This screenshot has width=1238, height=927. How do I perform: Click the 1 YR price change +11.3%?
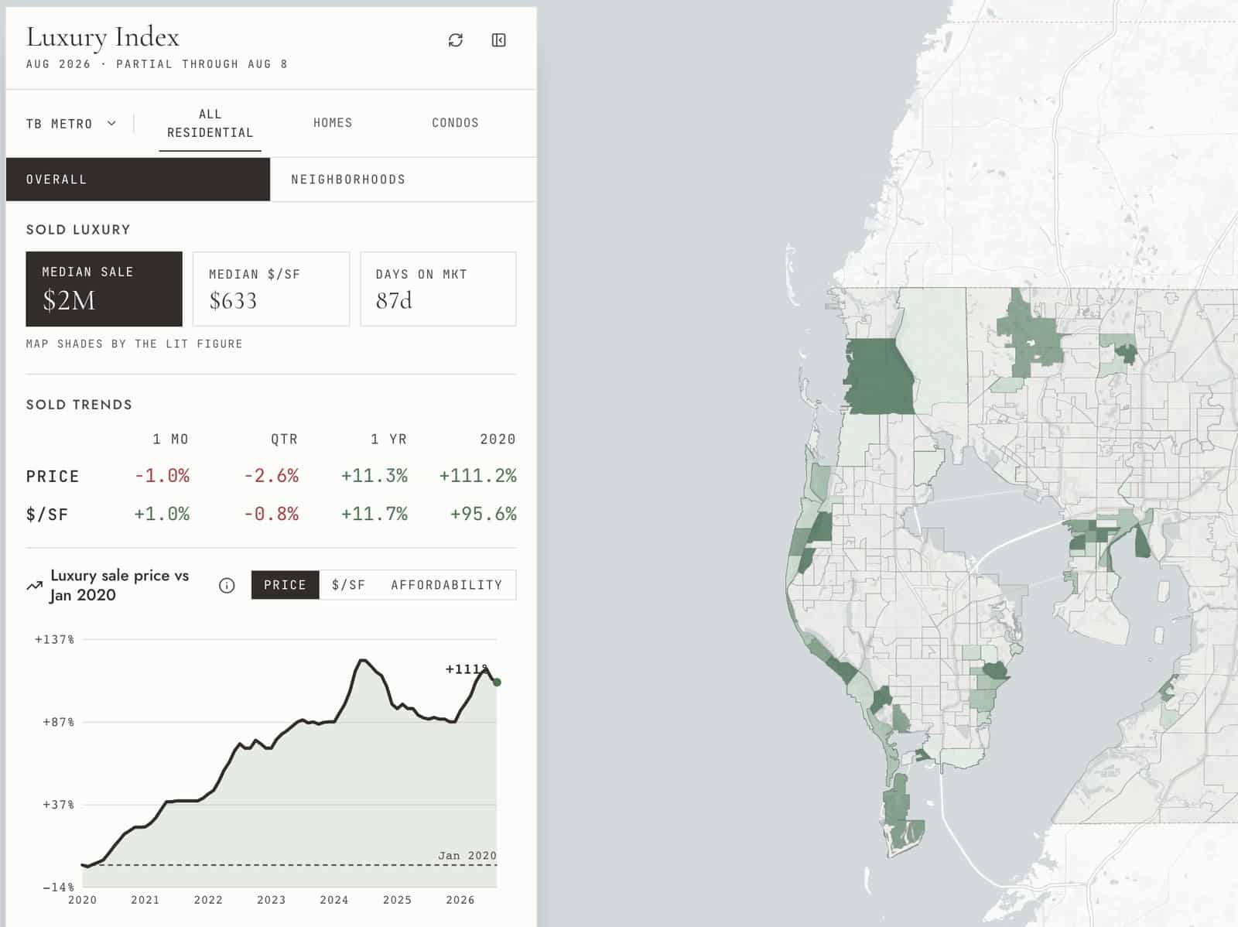pos(374,476)
